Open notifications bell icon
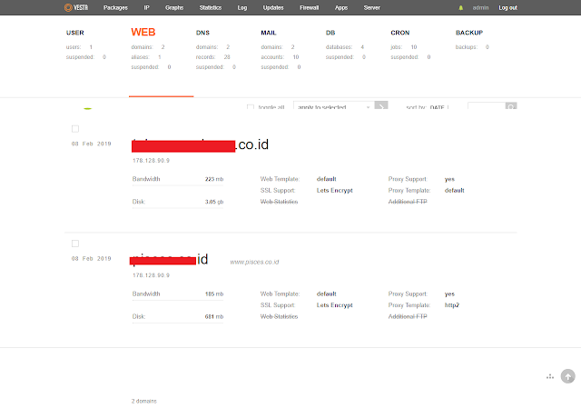This screenshot has height=418, width=581. (x=460, y=7)
